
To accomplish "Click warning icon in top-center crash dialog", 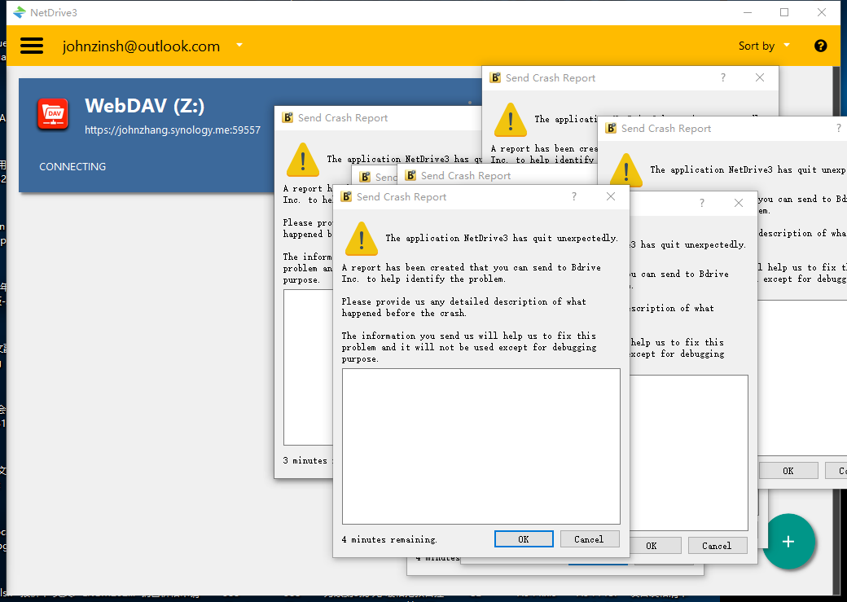I will (x=511, y=120).
